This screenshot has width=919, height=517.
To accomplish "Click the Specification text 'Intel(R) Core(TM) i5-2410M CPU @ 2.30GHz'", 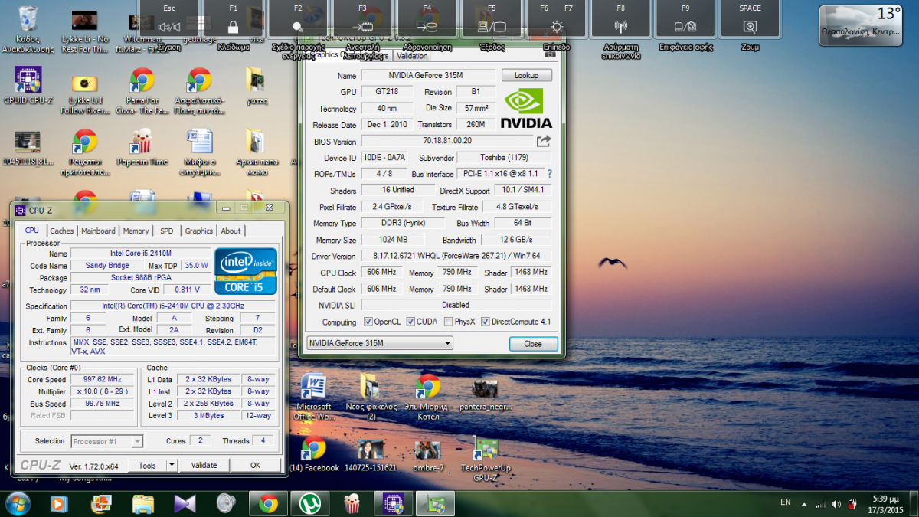I will 172,306.
